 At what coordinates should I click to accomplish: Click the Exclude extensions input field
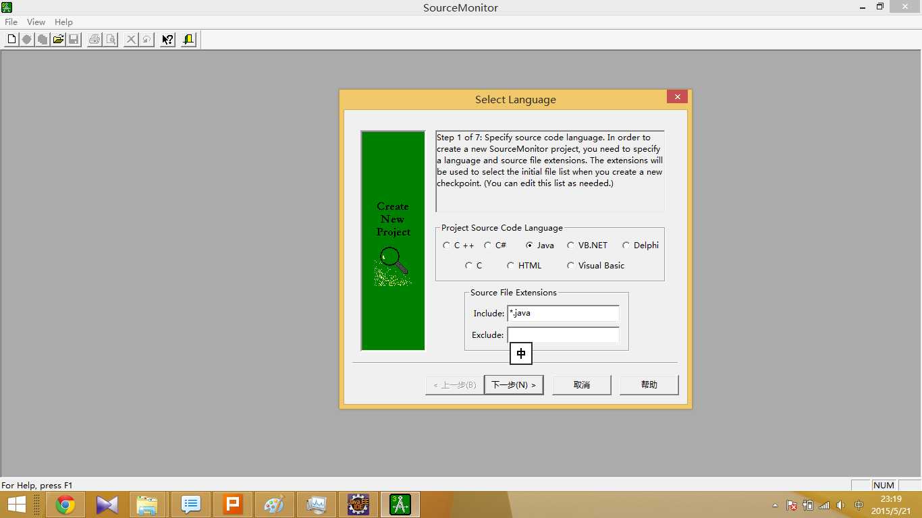click(563, 335)
